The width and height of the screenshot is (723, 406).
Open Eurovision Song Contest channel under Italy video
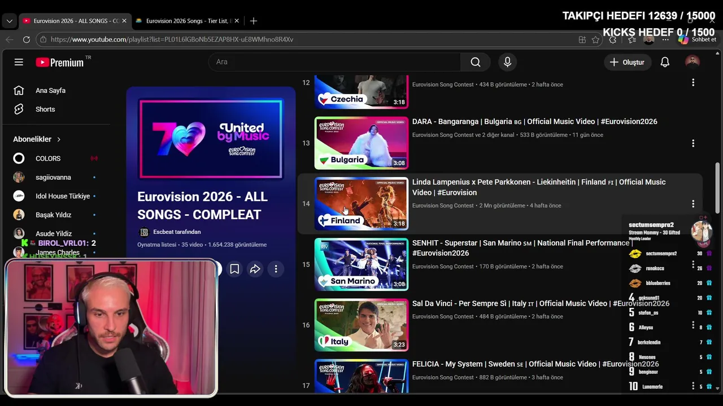point(443,317)
